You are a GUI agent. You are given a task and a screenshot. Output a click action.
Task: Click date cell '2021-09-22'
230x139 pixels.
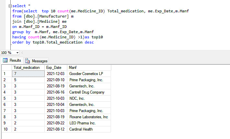tap(56, 123)
